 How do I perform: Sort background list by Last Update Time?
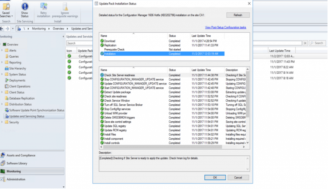pyautogui.click(x=282, y=51)
